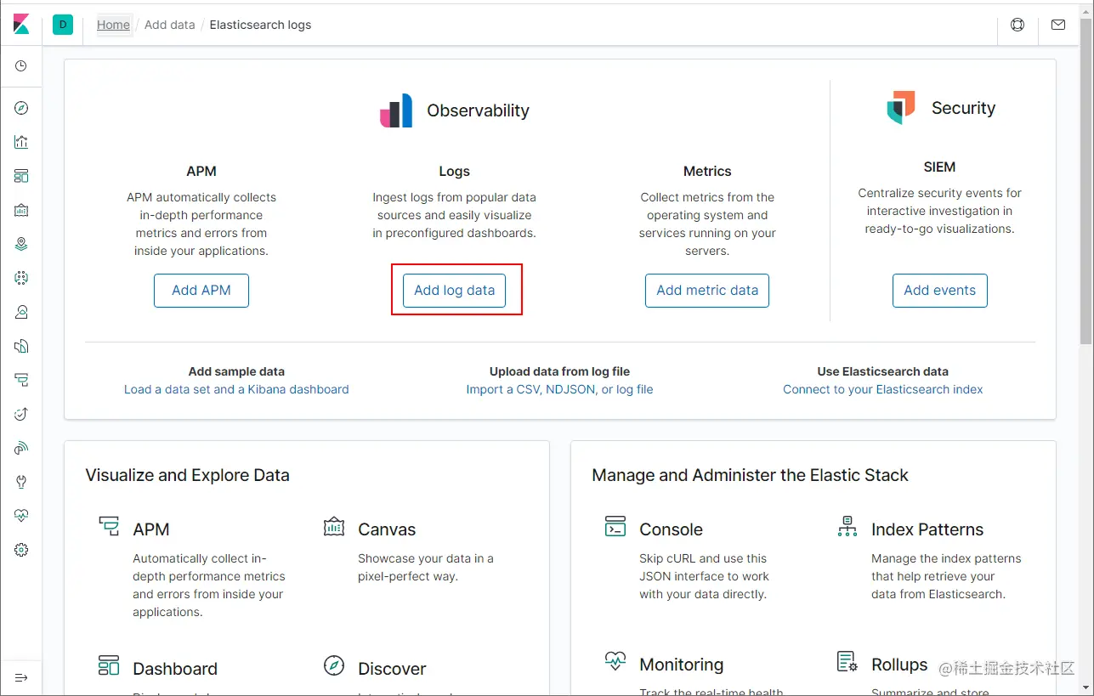Open Maps from the sidebar
1094x696 pixels.
tap(21, 244)
